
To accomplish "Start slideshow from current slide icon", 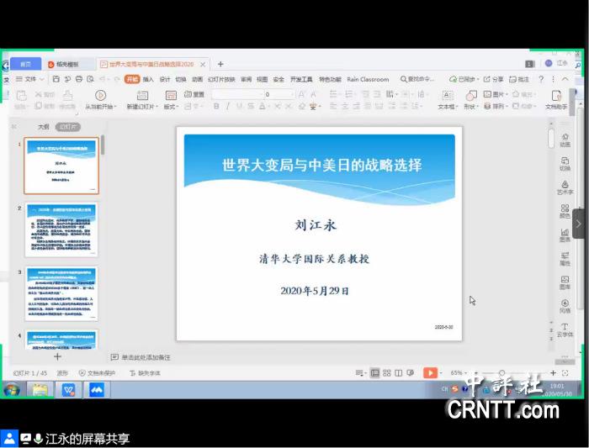I will tap(100, 95).
